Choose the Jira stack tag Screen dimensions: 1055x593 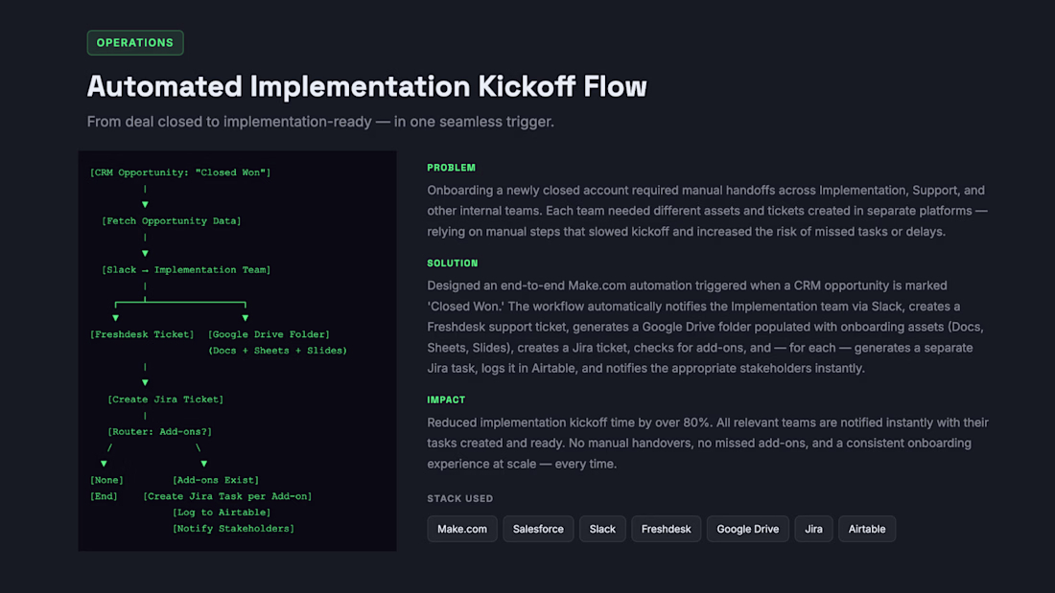click(813, 529)
